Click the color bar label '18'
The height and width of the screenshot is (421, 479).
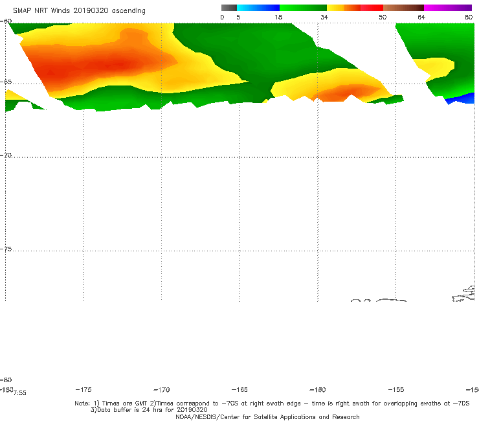tap(278, 17)
